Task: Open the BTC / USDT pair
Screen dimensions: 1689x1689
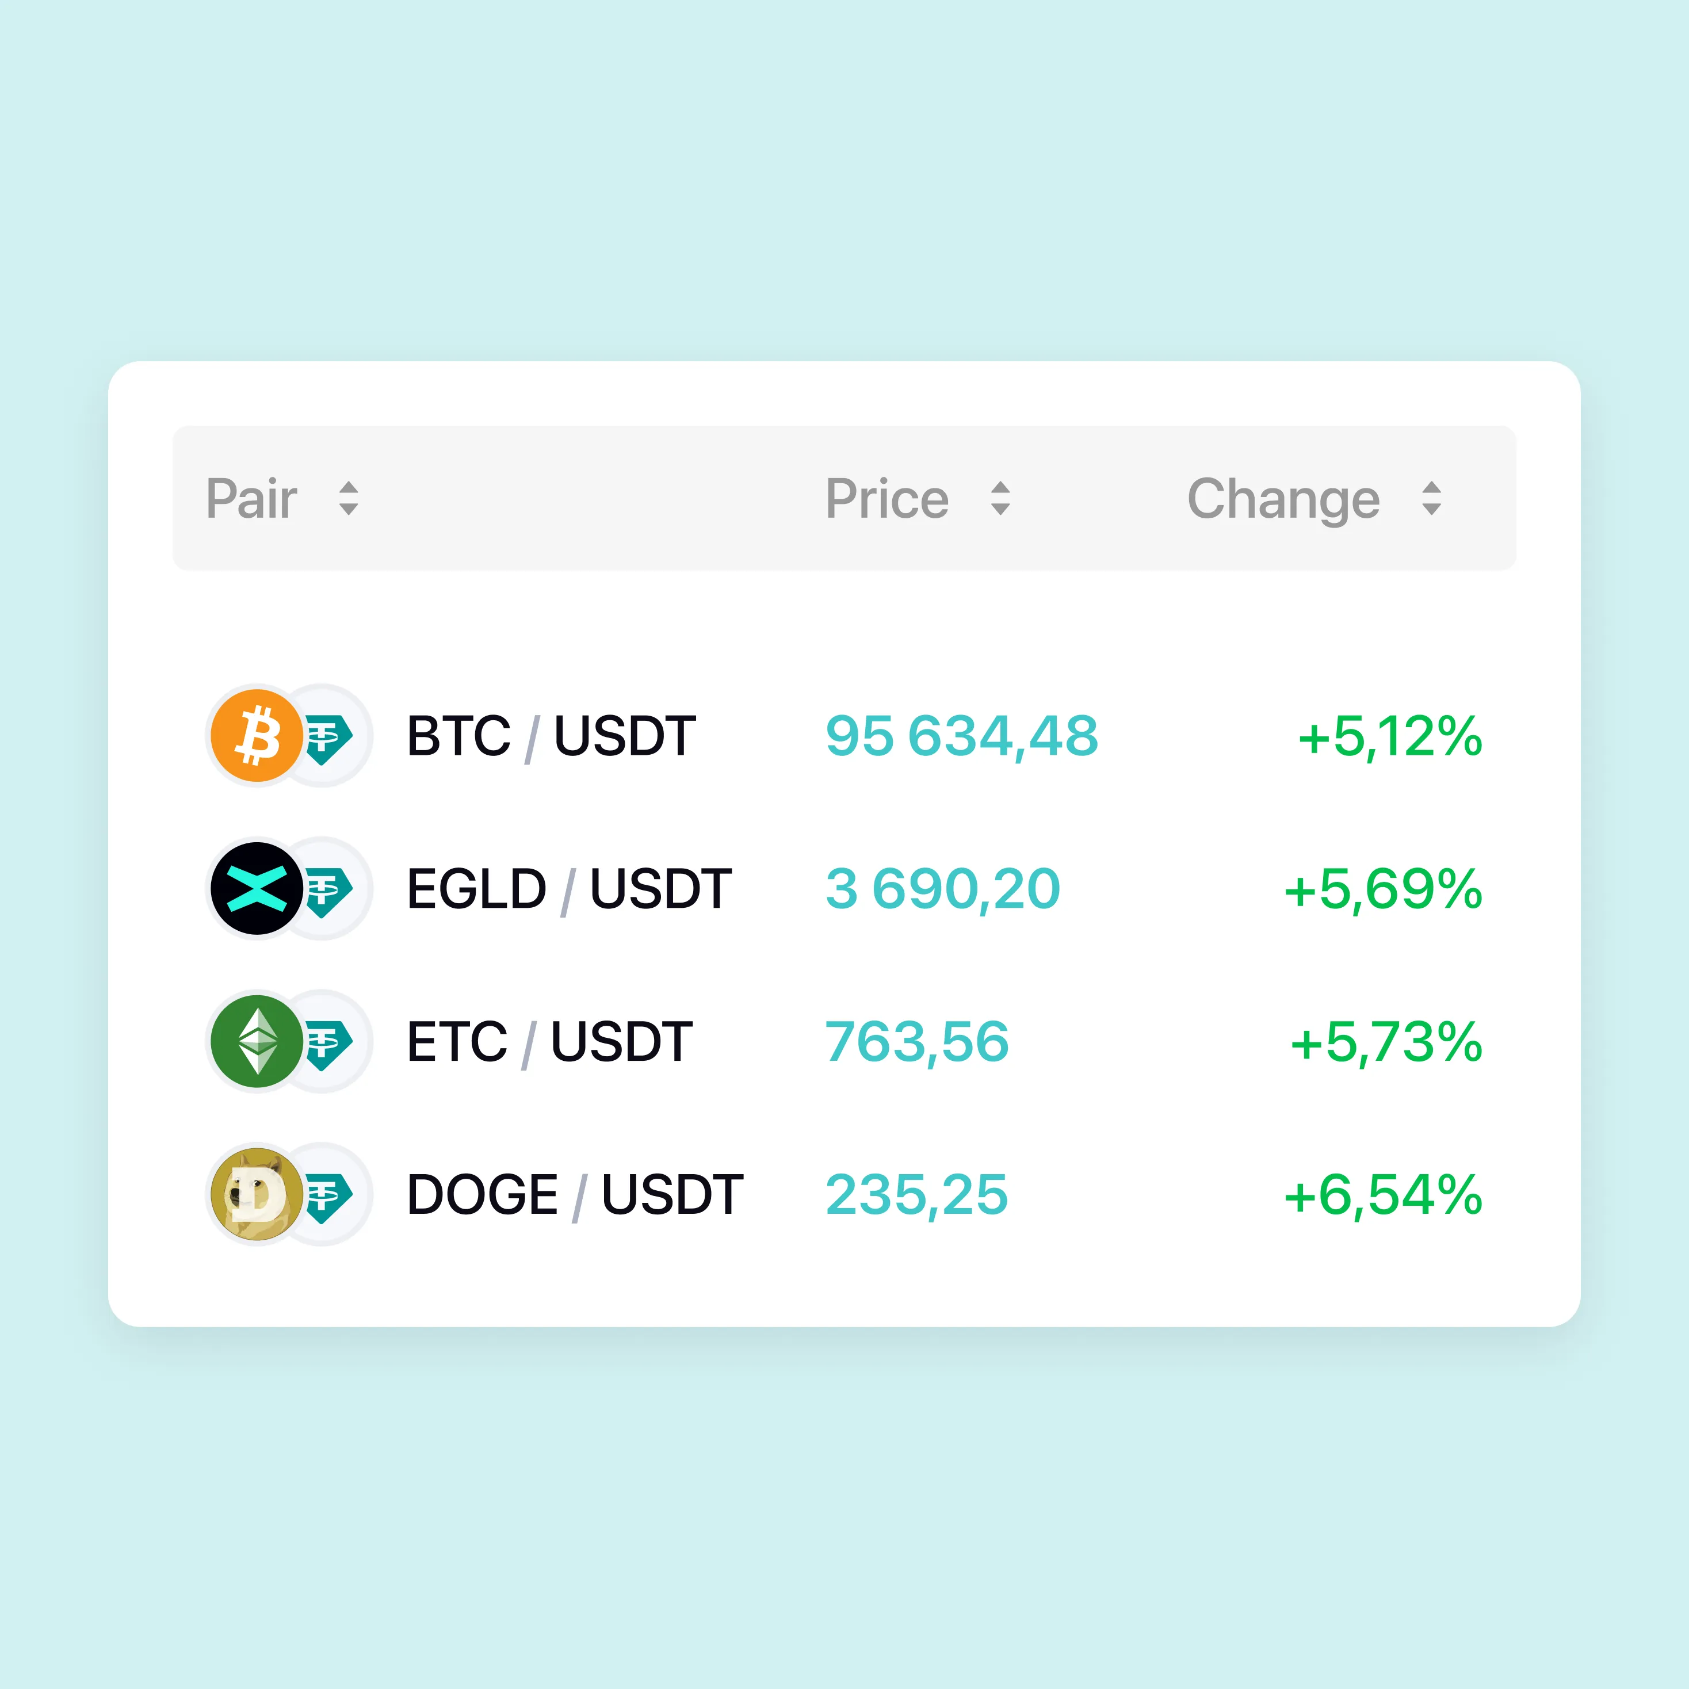Action: (x=551, y=735)
